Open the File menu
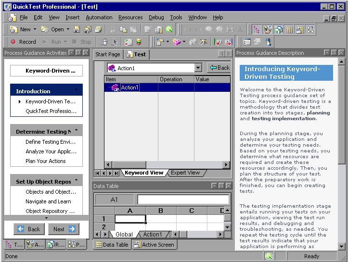 pos(24,17)
